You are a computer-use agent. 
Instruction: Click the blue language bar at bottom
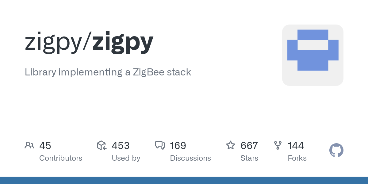tap(184, 180)
